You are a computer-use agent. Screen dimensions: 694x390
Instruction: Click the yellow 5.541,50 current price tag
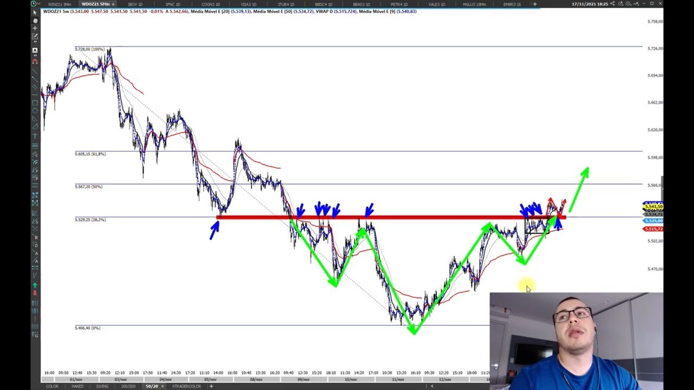pos(652,206)
